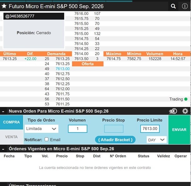Select ask price 7615.25
The width and height of the screenshot is (191, 186).
81,29
